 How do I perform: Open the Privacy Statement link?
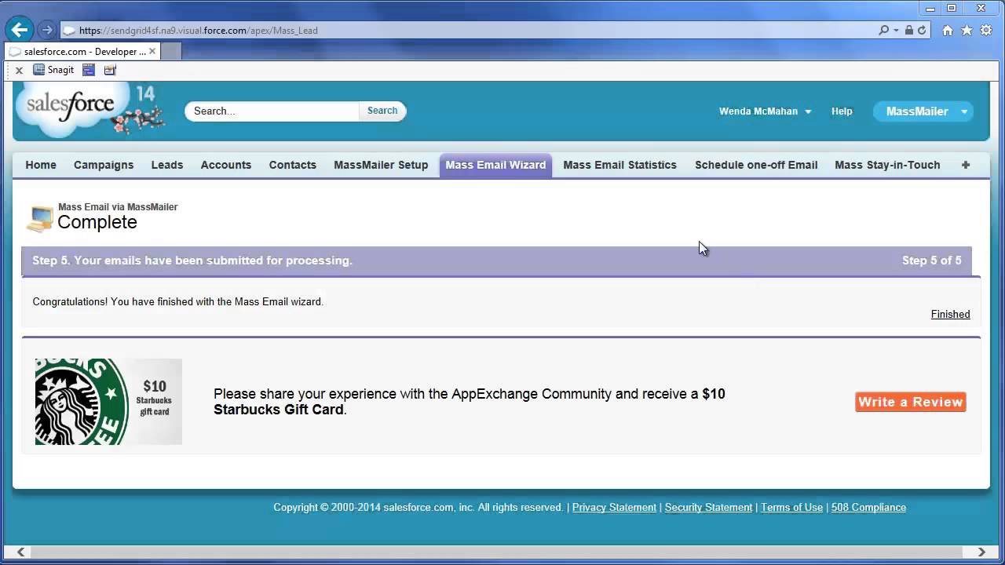614,508
